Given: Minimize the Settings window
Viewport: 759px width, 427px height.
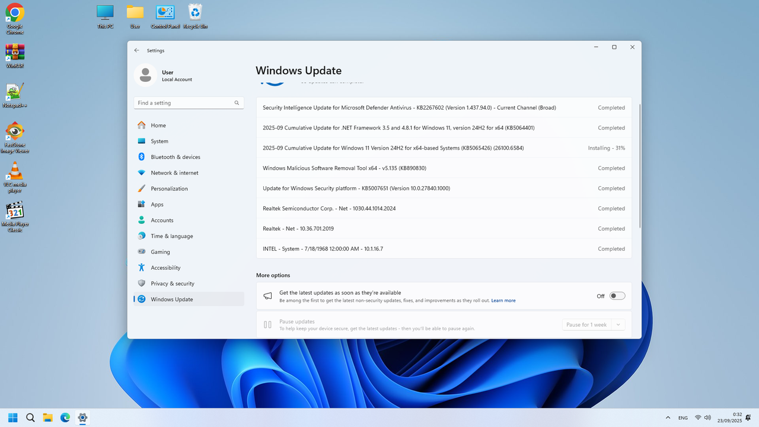Looking at the screenshot, I should tap(596, 47).
